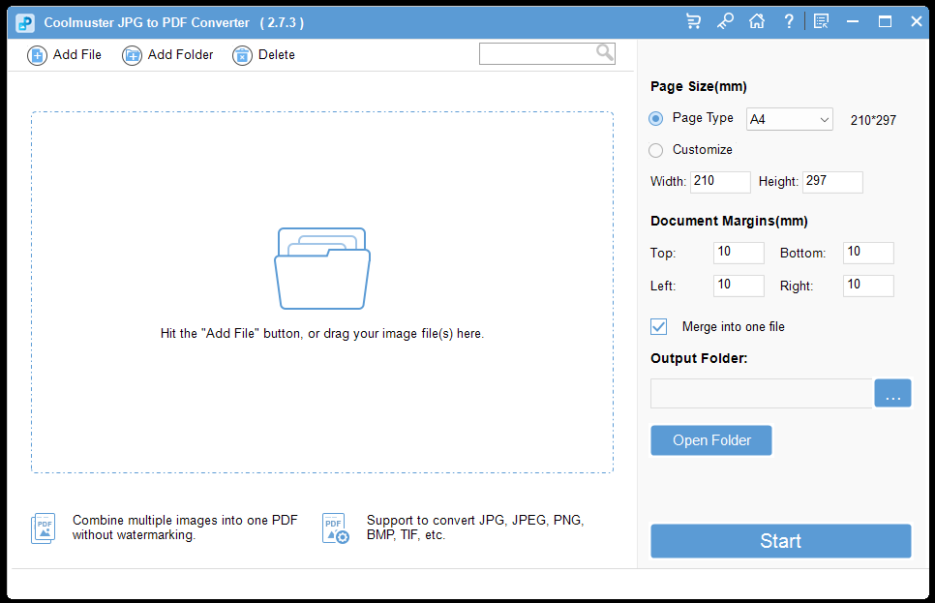Image resolution: width=935 pixels, height=603 pixels.
Task: Click the folder icon in drop area
Action: click(x=322, y=268)
